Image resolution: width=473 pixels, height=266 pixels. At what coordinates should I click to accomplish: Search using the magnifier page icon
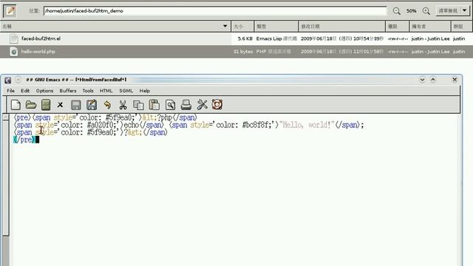(x=170, y=105)
